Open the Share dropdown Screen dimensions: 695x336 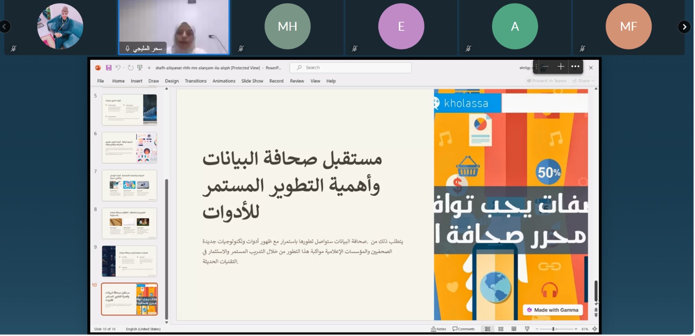coord(583,81)
